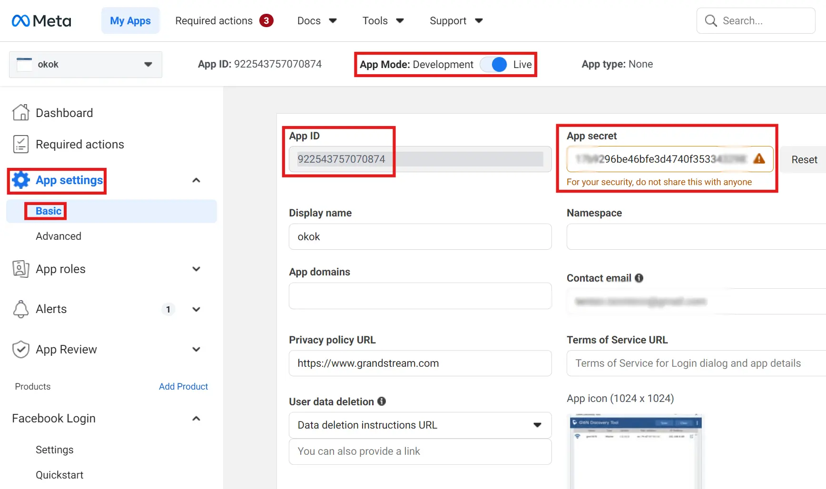The width and height of the screenshot is (826, 489).
Task: Click the App secret warning triangle icon
Action: 759,159
